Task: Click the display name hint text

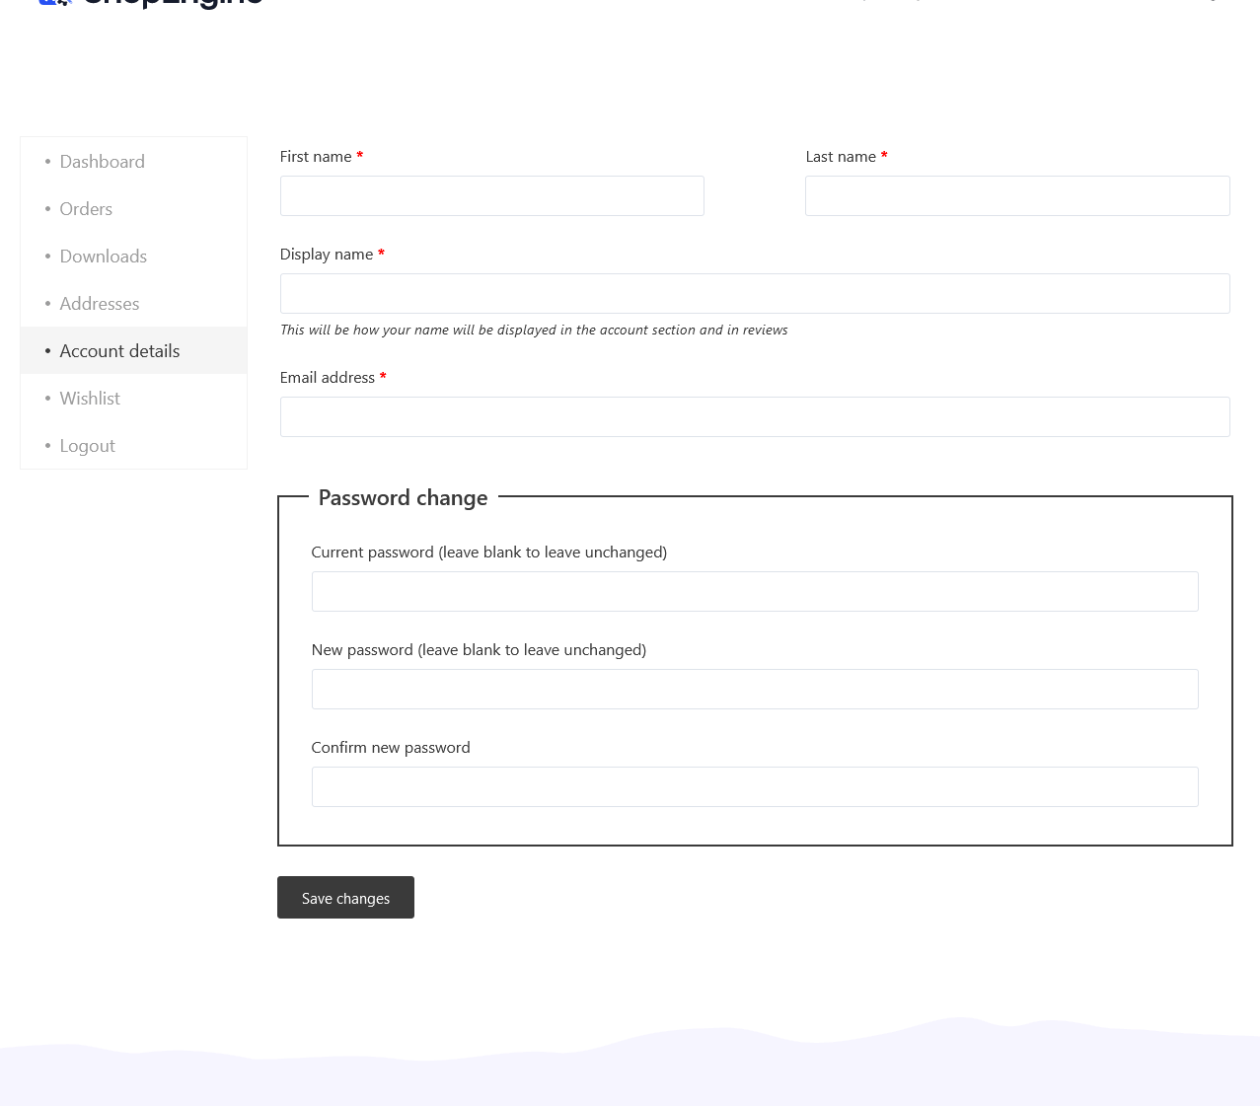Action: coord(534,331)
